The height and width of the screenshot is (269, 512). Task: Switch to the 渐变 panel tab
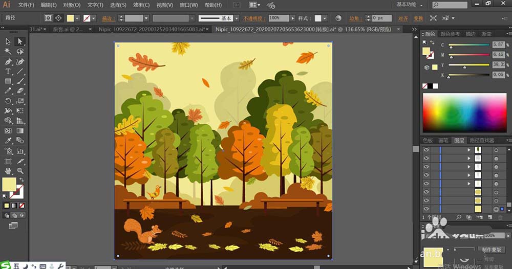[486, 34]
